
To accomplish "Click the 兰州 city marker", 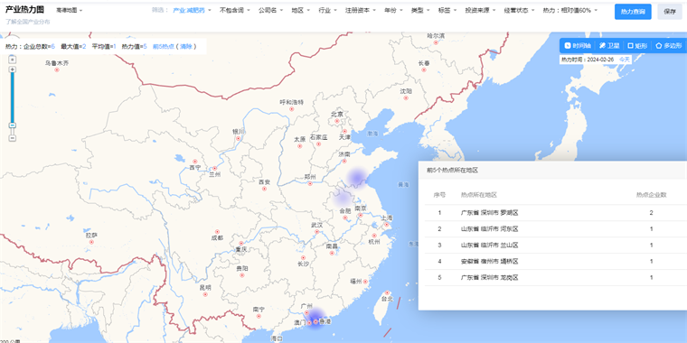I will click(215, 168).
